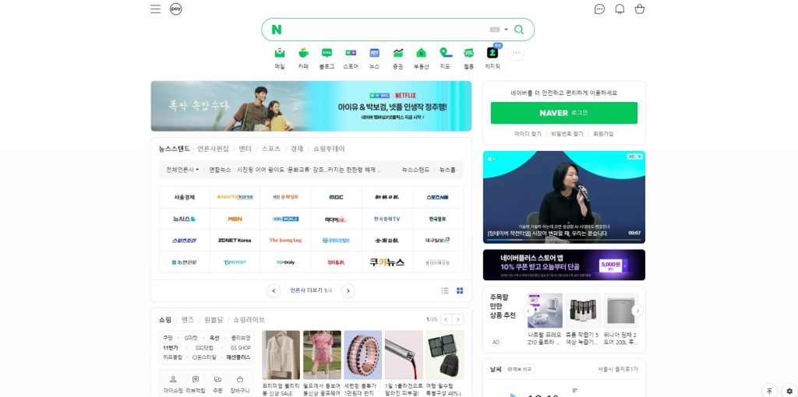This screenshot has height=397, width=798.
Task: Open the Naver Pay icon
Action: (176, 9)
